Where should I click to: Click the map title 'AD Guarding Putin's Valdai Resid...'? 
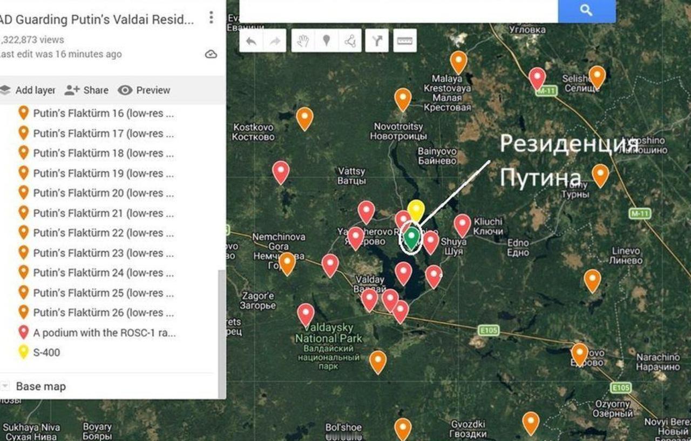[x=97, y=19]
